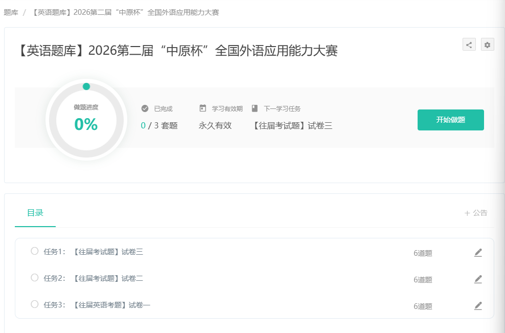This screenshot has height=333, width=505.
Task: Click the next task name under 下一学习任务
Action: click(x=291, y=125)
